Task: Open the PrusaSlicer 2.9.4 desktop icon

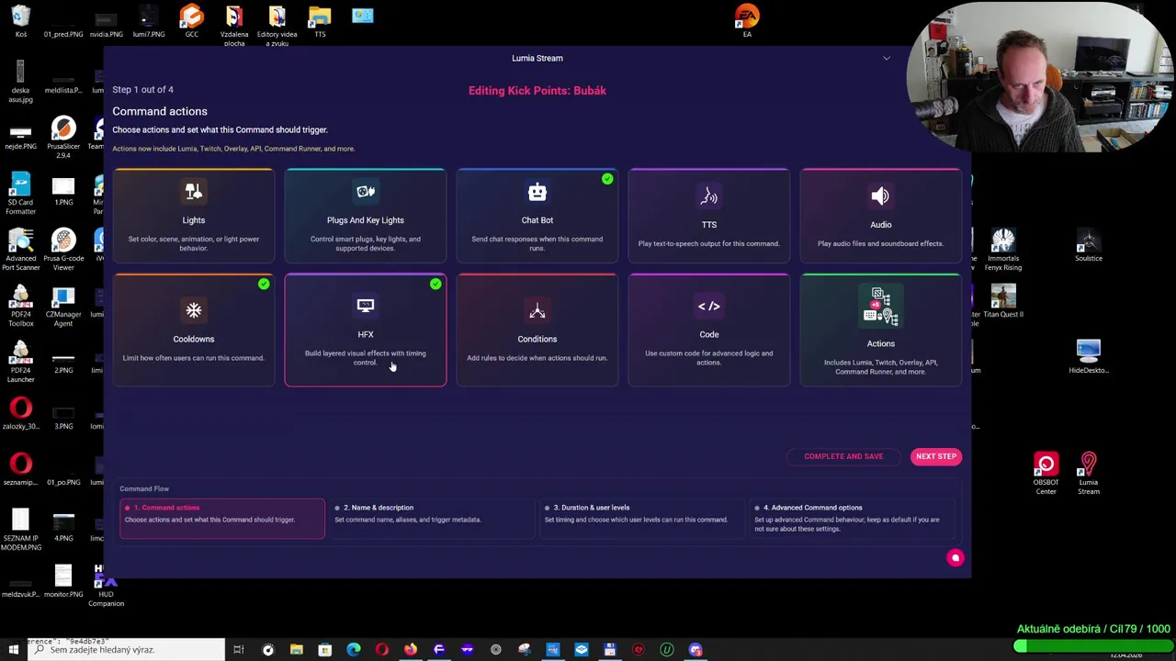Action: click(x=63, y=138)
